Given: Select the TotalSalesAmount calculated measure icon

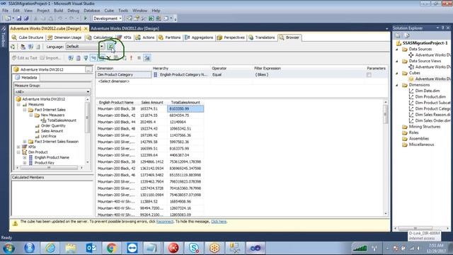Looking at the screenshot, I should click(x=44, y=120).
